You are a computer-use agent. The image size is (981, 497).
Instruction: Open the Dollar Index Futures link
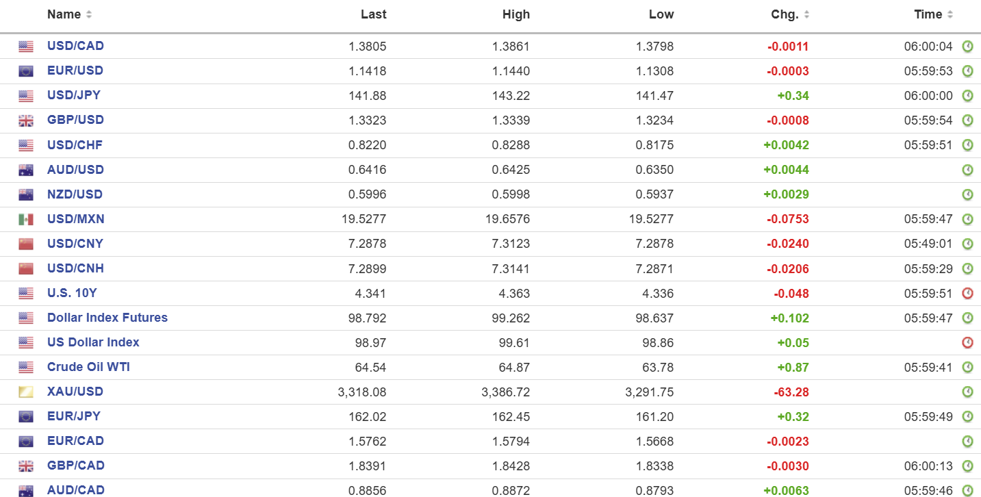pyautogui.click(x=107, y=318)
